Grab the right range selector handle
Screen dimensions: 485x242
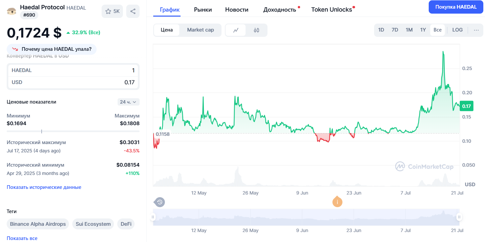click(x=459, y=217)
